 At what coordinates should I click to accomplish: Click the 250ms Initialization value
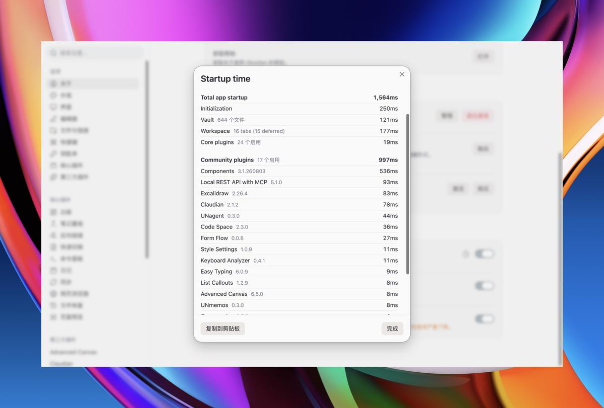(x=389, y=109)
